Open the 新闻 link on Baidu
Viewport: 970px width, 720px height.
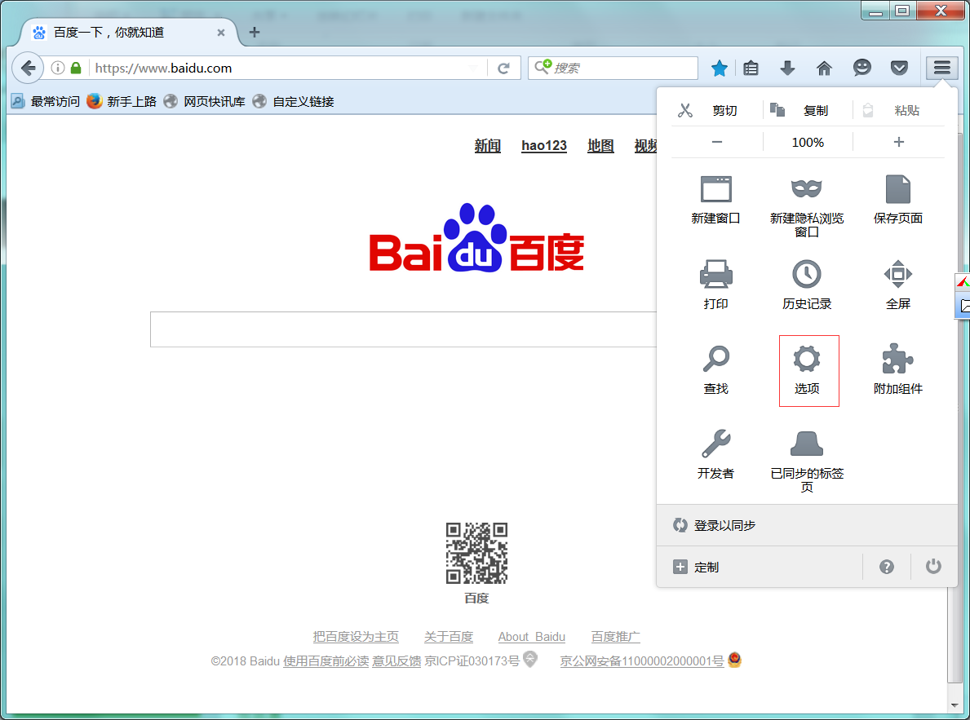point(488,145)
